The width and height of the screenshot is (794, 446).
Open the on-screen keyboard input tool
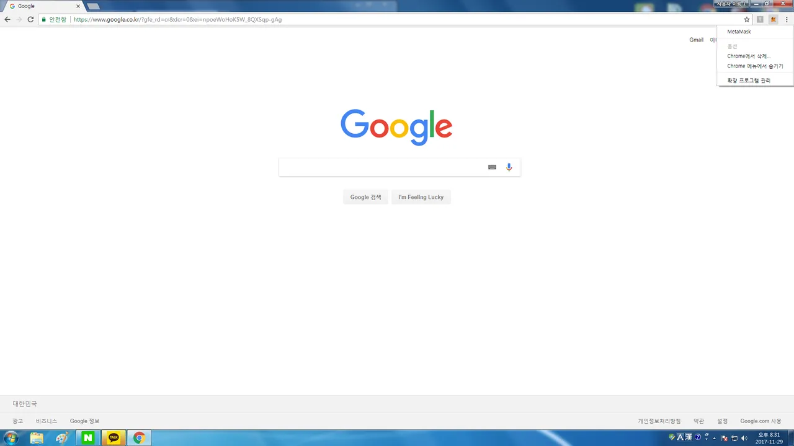tap(492, 167)
